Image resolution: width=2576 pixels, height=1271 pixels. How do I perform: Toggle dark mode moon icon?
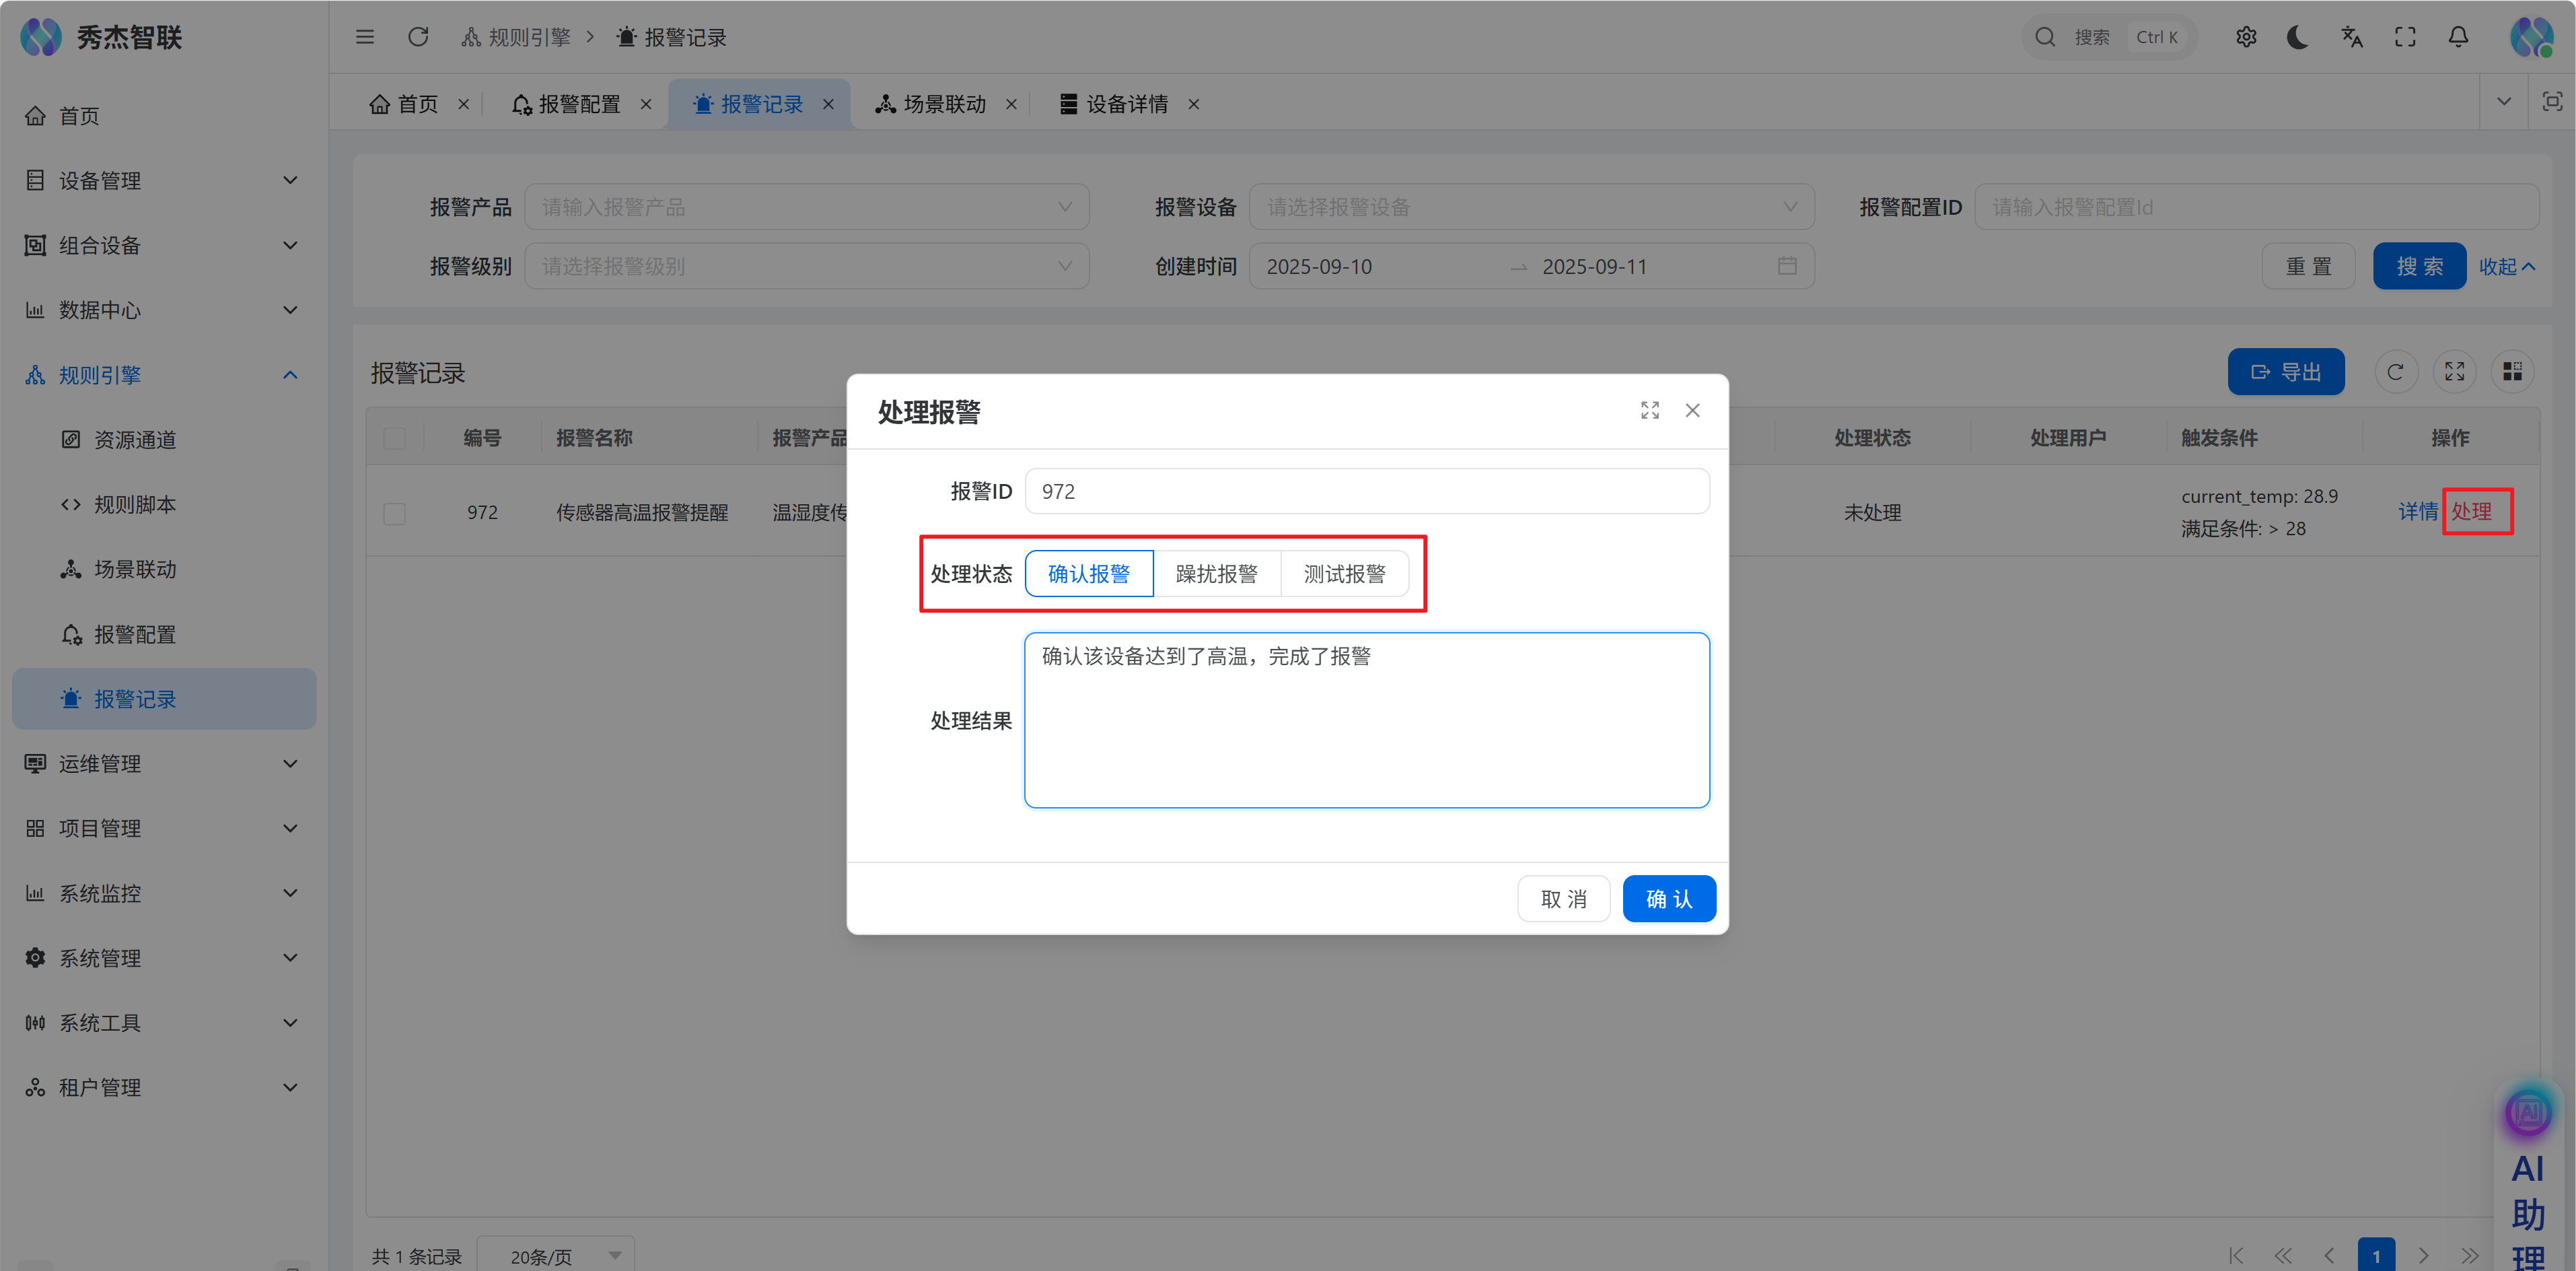coord(2297,37)
